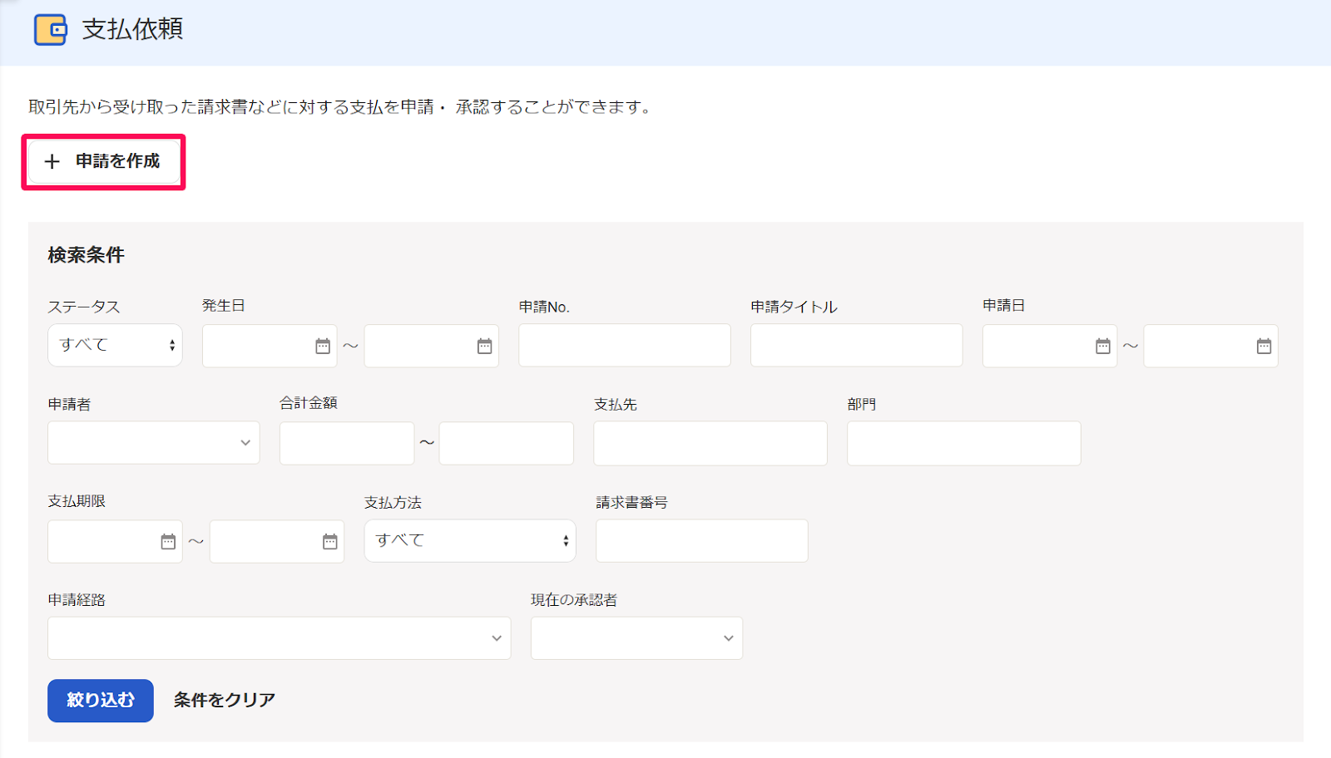The height and width of the screenshot is (758, 1331).
Task: Click the 支払依頼 page title
Action: pos(132,30)
